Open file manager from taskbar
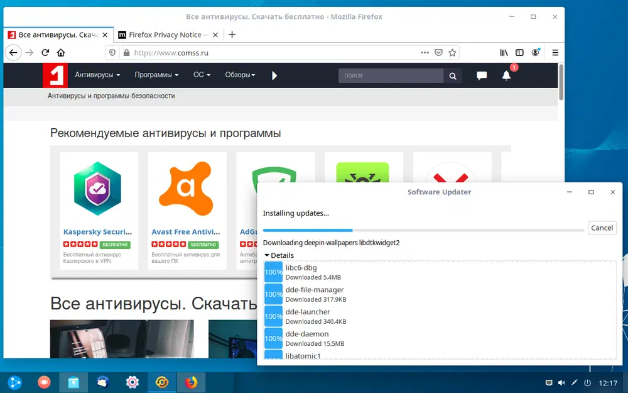 click(x=73, y=382)
